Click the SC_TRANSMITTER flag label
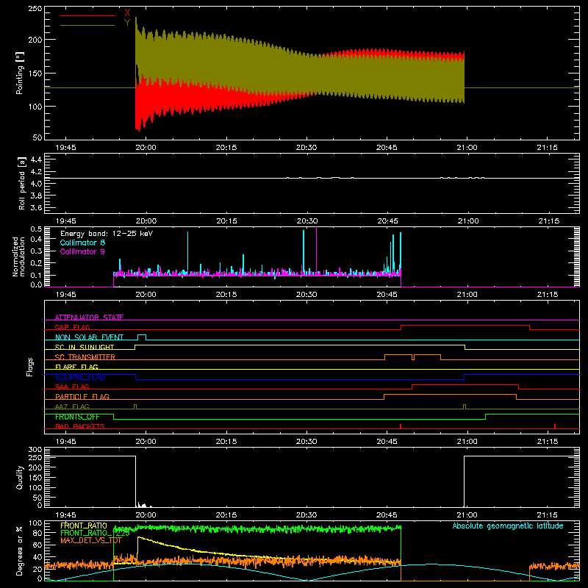 pos(85,357)
